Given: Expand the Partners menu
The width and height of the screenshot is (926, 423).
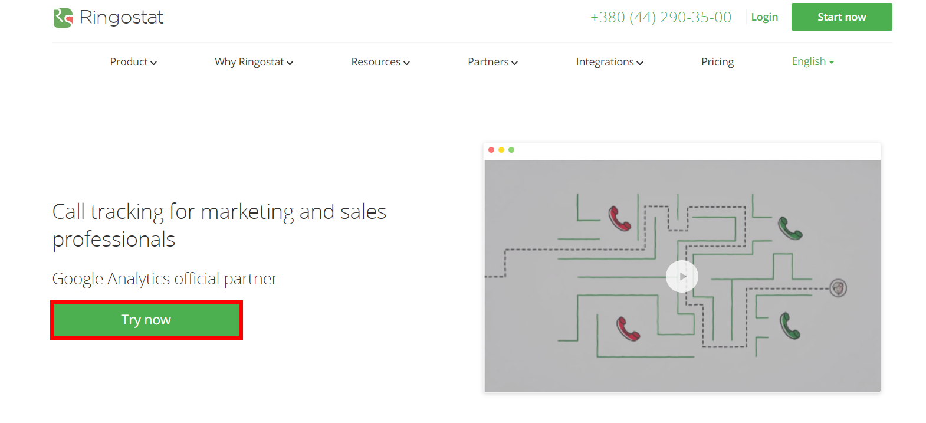Looking at the screenshot, I should [x=492, y=62].
